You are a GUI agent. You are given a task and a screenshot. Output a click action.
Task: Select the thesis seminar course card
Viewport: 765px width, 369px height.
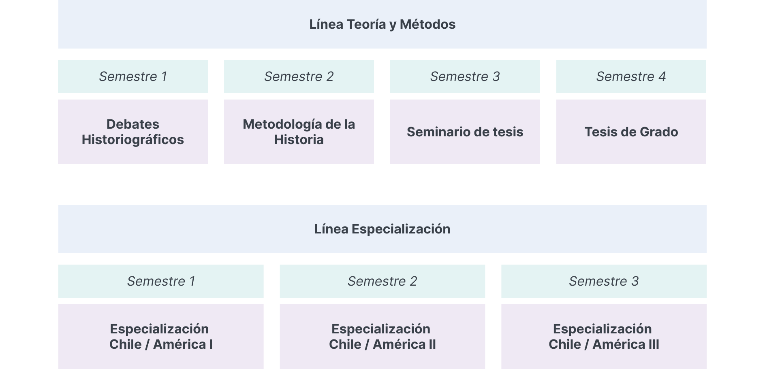(465, 132)
